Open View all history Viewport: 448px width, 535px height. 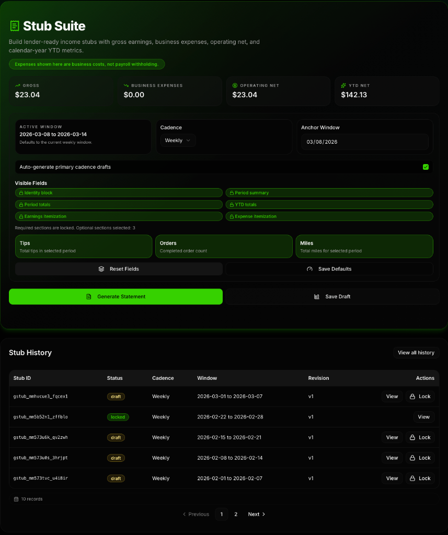tap(416, 353)
